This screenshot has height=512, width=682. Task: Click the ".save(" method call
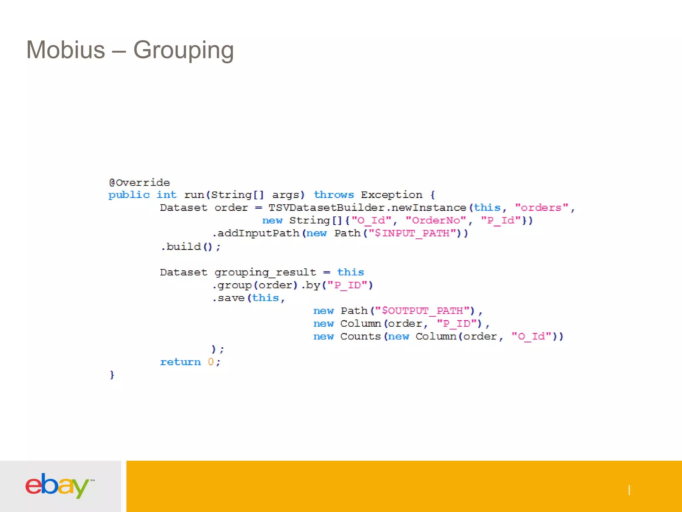pyautogui.click(x=231, y=298)
